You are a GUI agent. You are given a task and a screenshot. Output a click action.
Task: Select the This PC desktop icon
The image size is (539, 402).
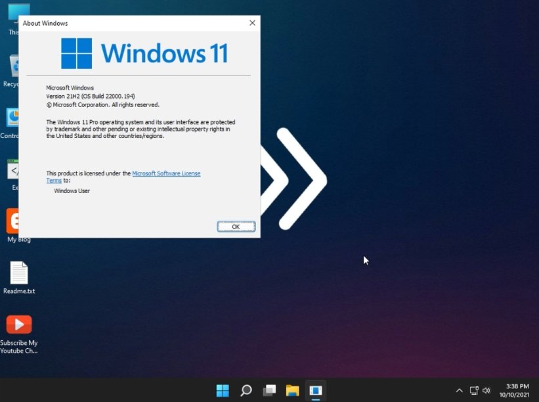(14, 20)
